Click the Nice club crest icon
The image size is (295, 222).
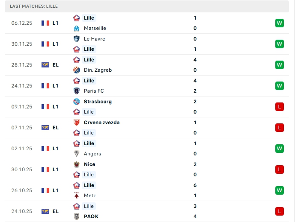pos(77,164)
